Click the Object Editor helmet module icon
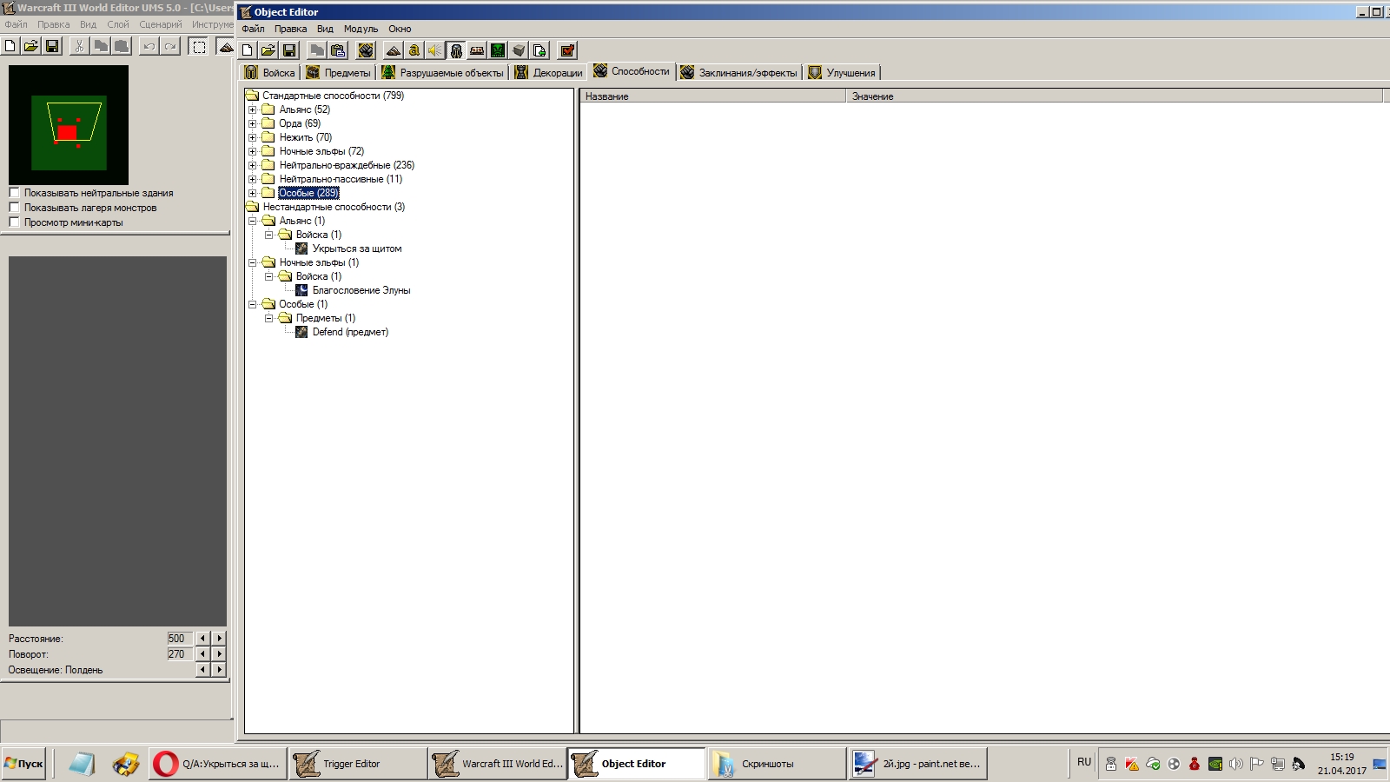Screen dimensions: 1390x782 (x=456, y=50)
